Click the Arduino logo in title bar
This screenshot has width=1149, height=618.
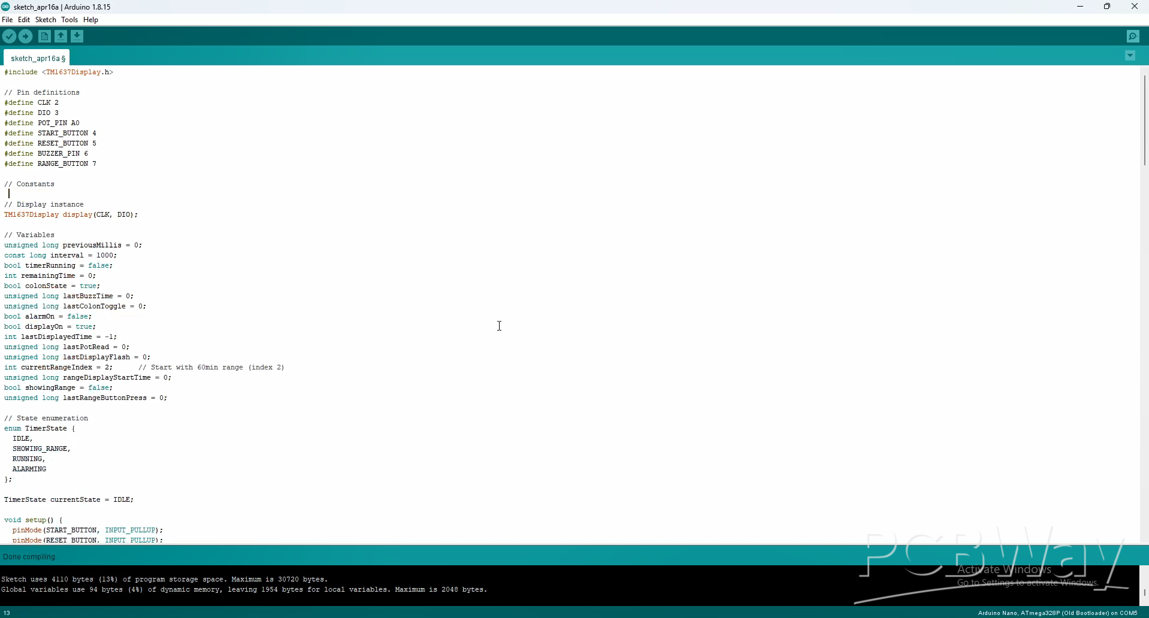[6, 7]
